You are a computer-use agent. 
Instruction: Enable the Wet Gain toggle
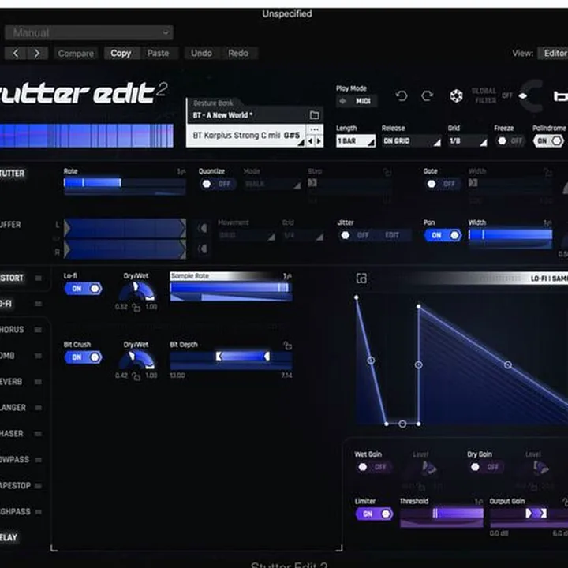pyautogui.click(x=374, y=467)
